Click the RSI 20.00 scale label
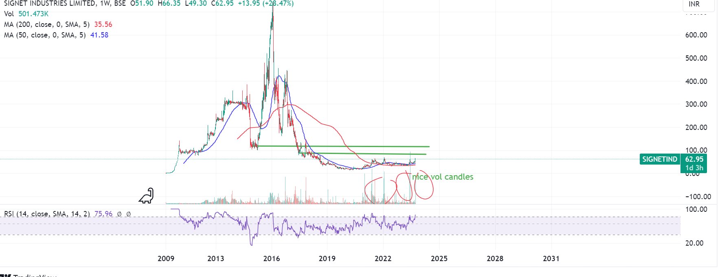 point(694,243)
